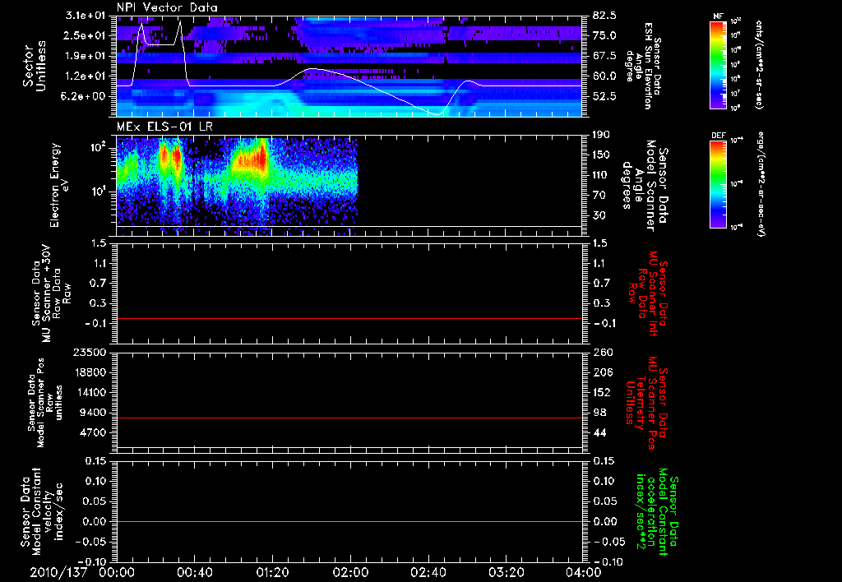Click the 67.5 sun elevation tick value
Image resolution: width=842 pixels, height=582 pixels.
(604, 56)
